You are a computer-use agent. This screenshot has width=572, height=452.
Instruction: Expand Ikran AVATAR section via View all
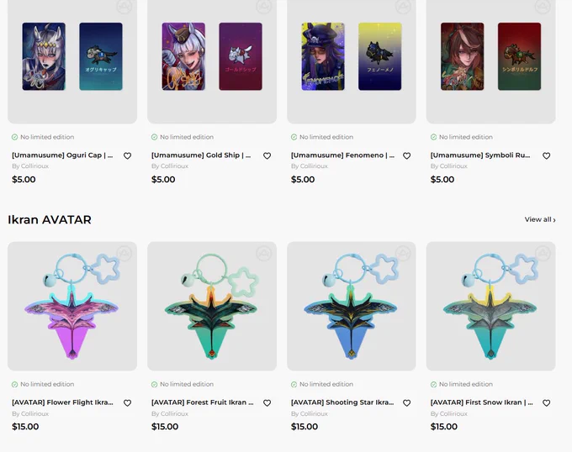point(540,219)
